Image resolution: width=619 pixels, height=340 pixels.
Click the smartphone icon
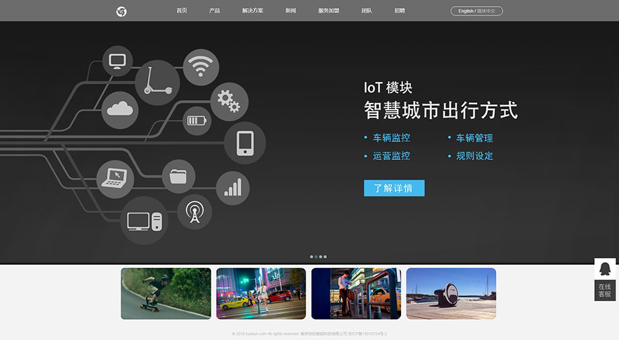tap(245, 142)
